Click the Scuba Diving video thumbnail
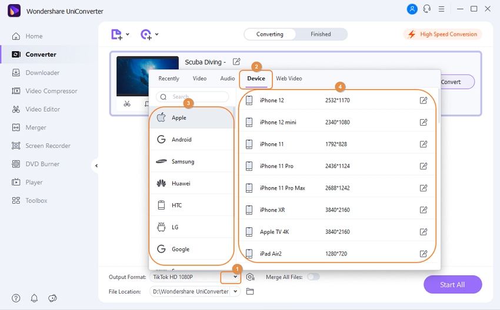 point(148,76)
